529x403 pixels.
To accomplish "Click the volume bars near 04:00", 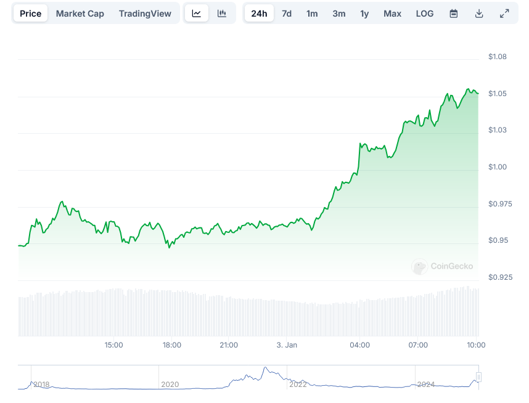I will [360, 319].
